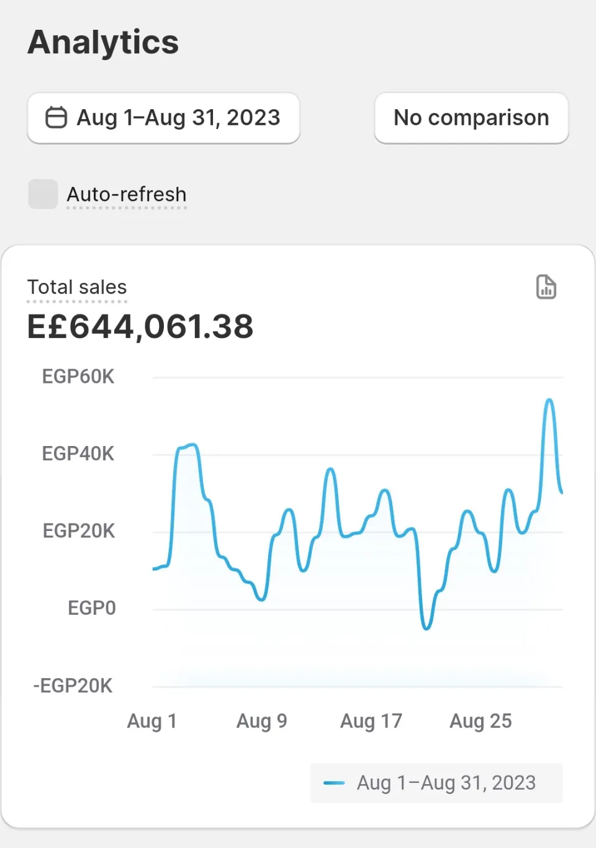Click the Total sales metric title

pos(77,287)
